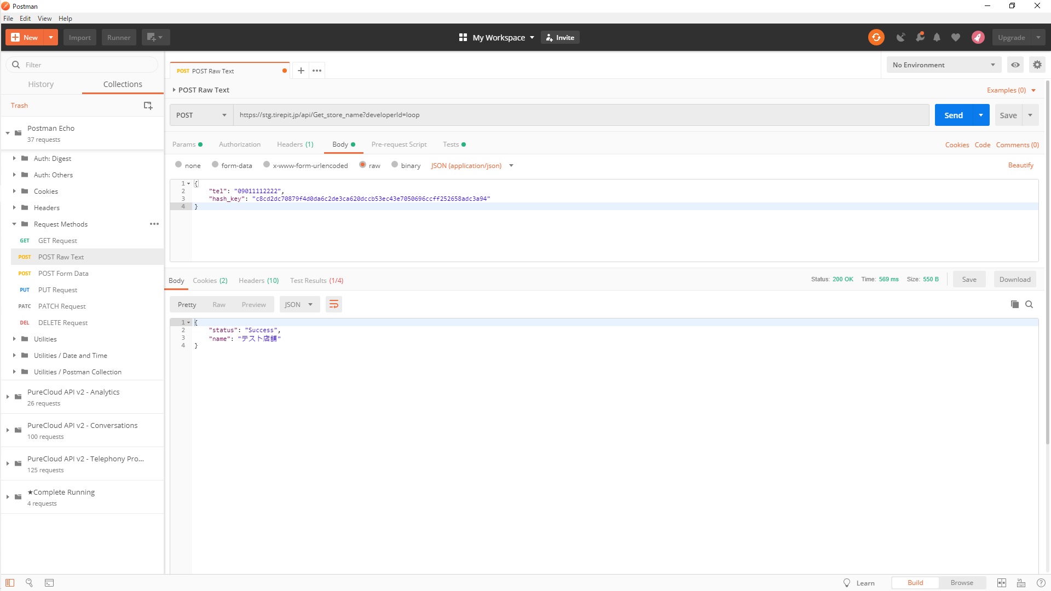Select the form-data body radio button

click(215, 165)
